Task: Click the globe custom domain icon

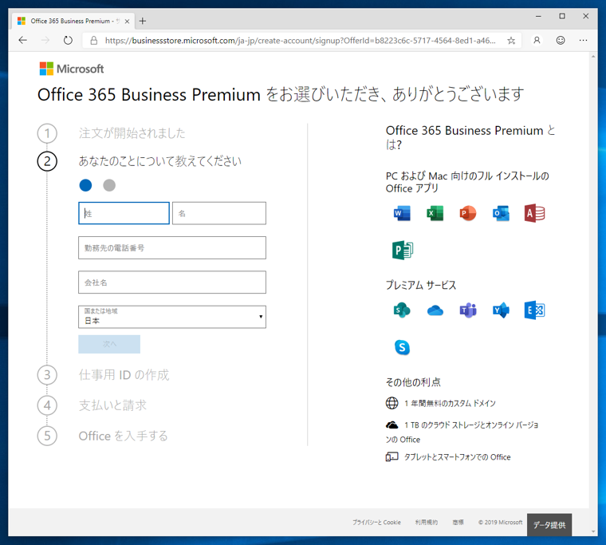Action: [392, 403]
